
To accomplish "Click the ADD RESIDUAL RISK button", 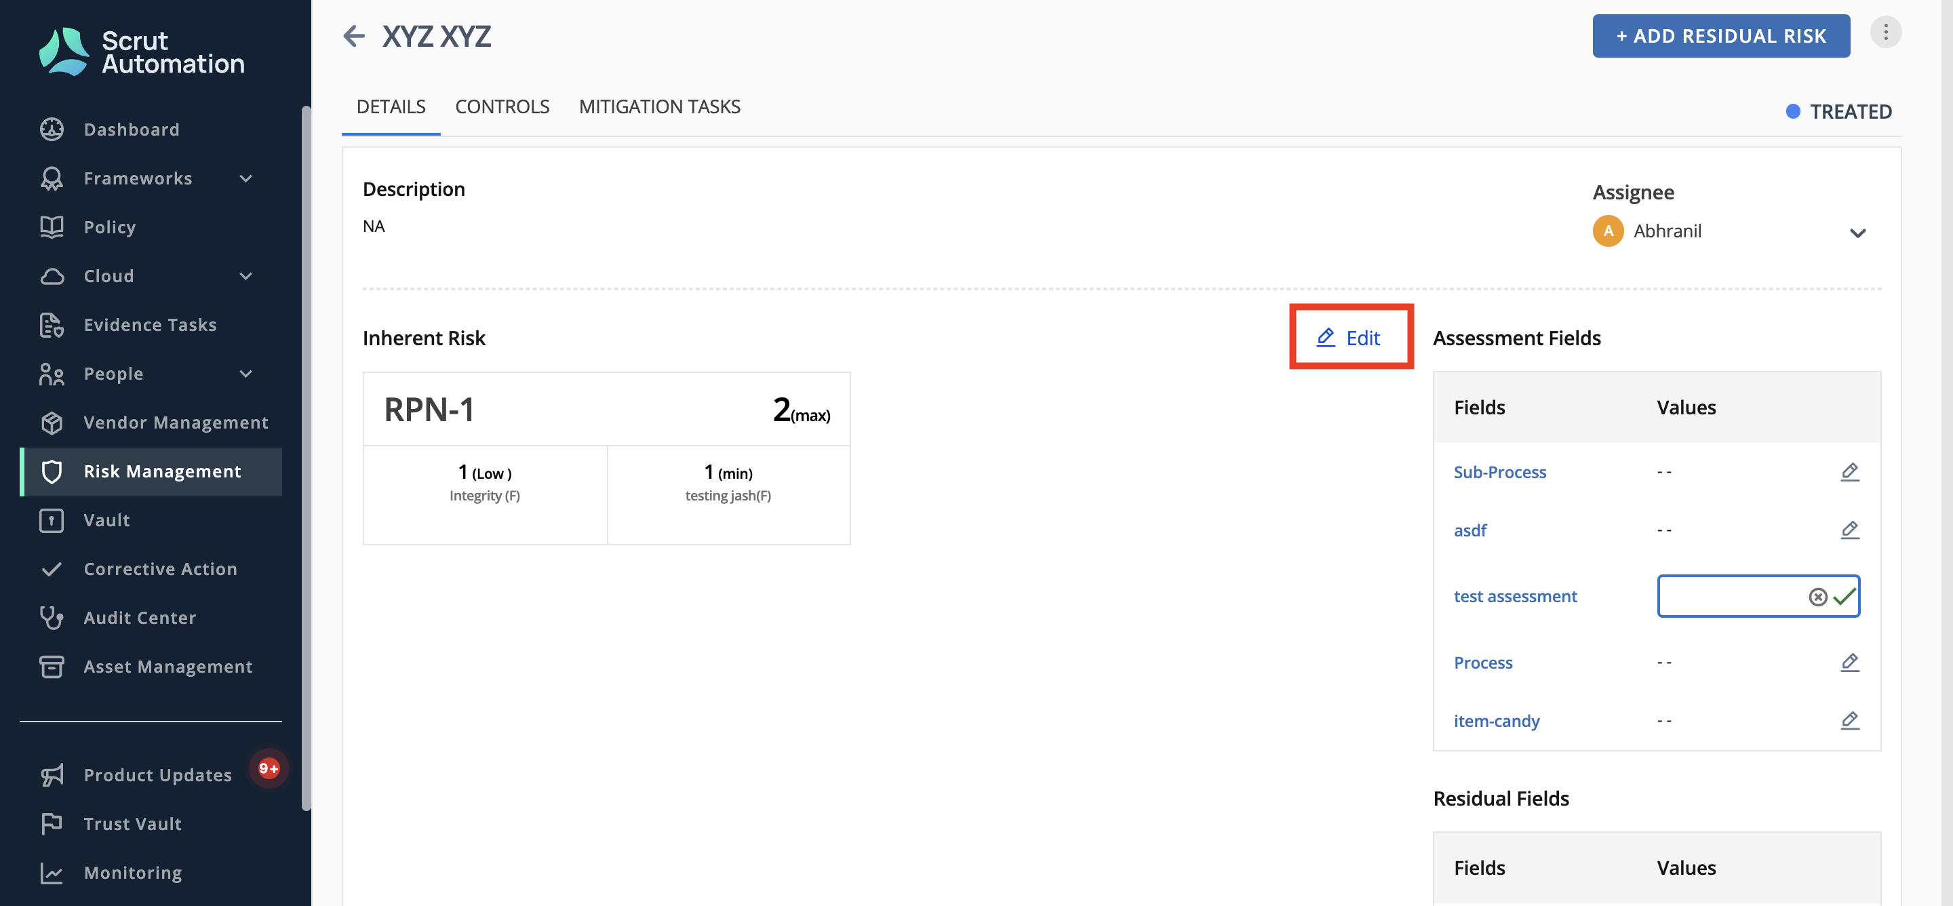I will point(1721,36).
